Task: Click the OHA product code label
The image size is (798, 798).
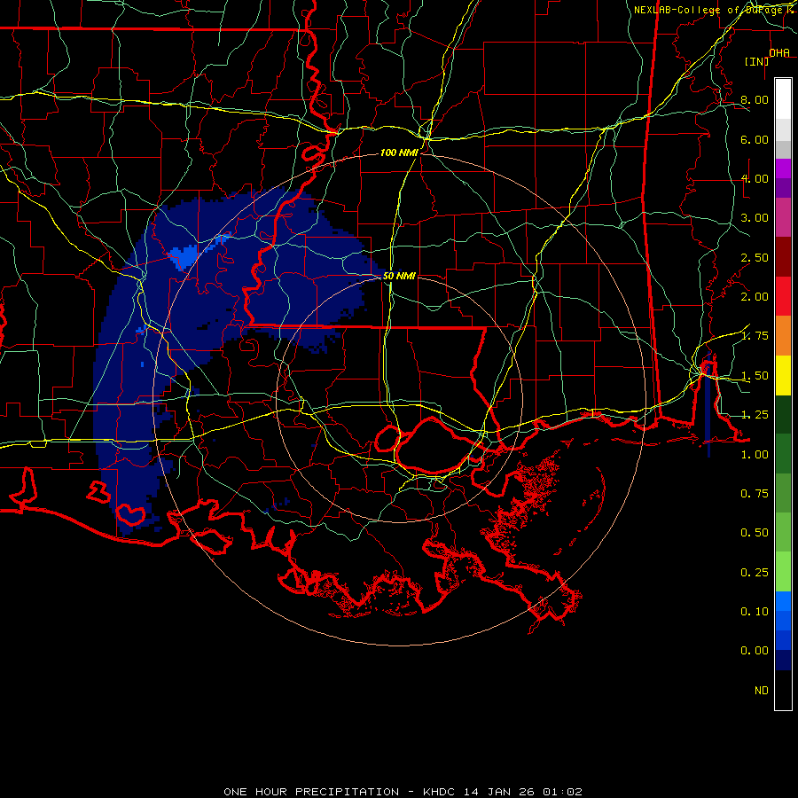Action: click(779, 52)
